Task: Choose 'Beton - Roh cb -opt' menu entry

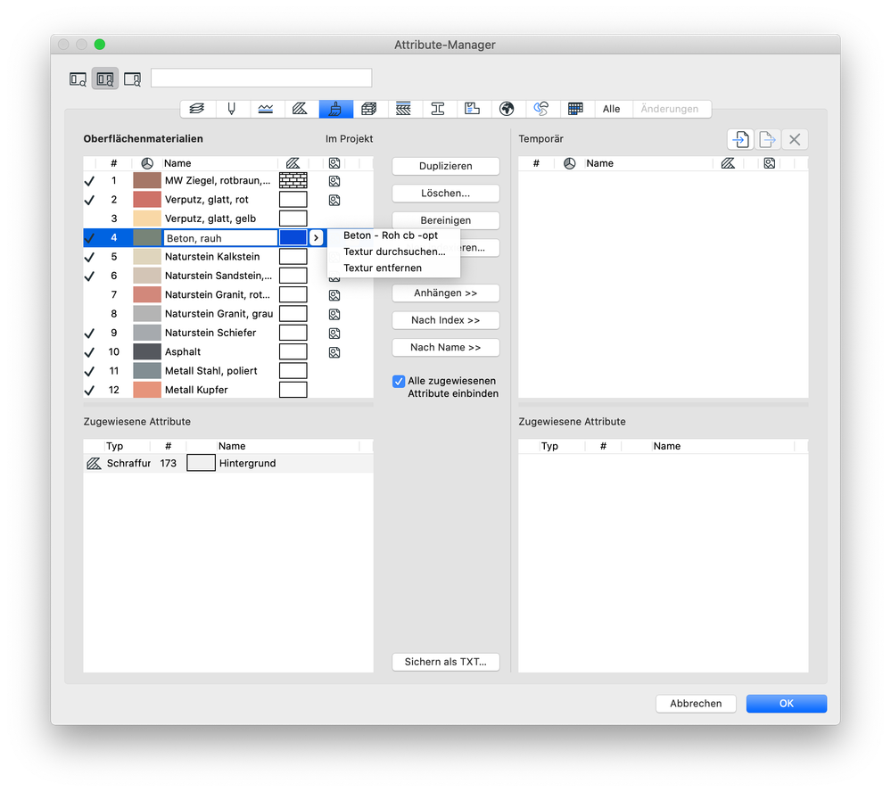Action: 391,235
